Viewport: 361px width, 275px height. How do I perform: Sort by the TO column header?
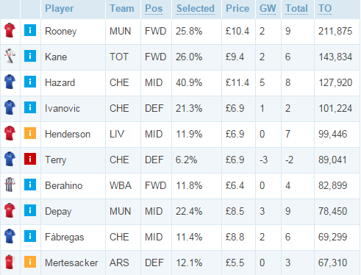[325, 9]
